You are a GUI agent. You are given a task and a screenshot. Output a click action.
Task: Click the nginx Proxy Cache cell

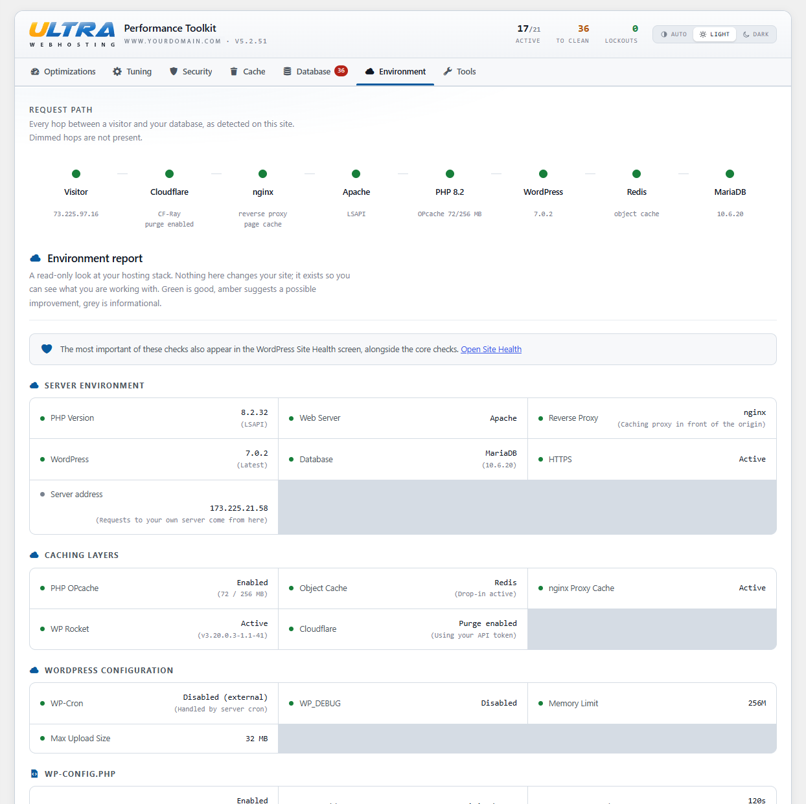(x=652, y=588)
